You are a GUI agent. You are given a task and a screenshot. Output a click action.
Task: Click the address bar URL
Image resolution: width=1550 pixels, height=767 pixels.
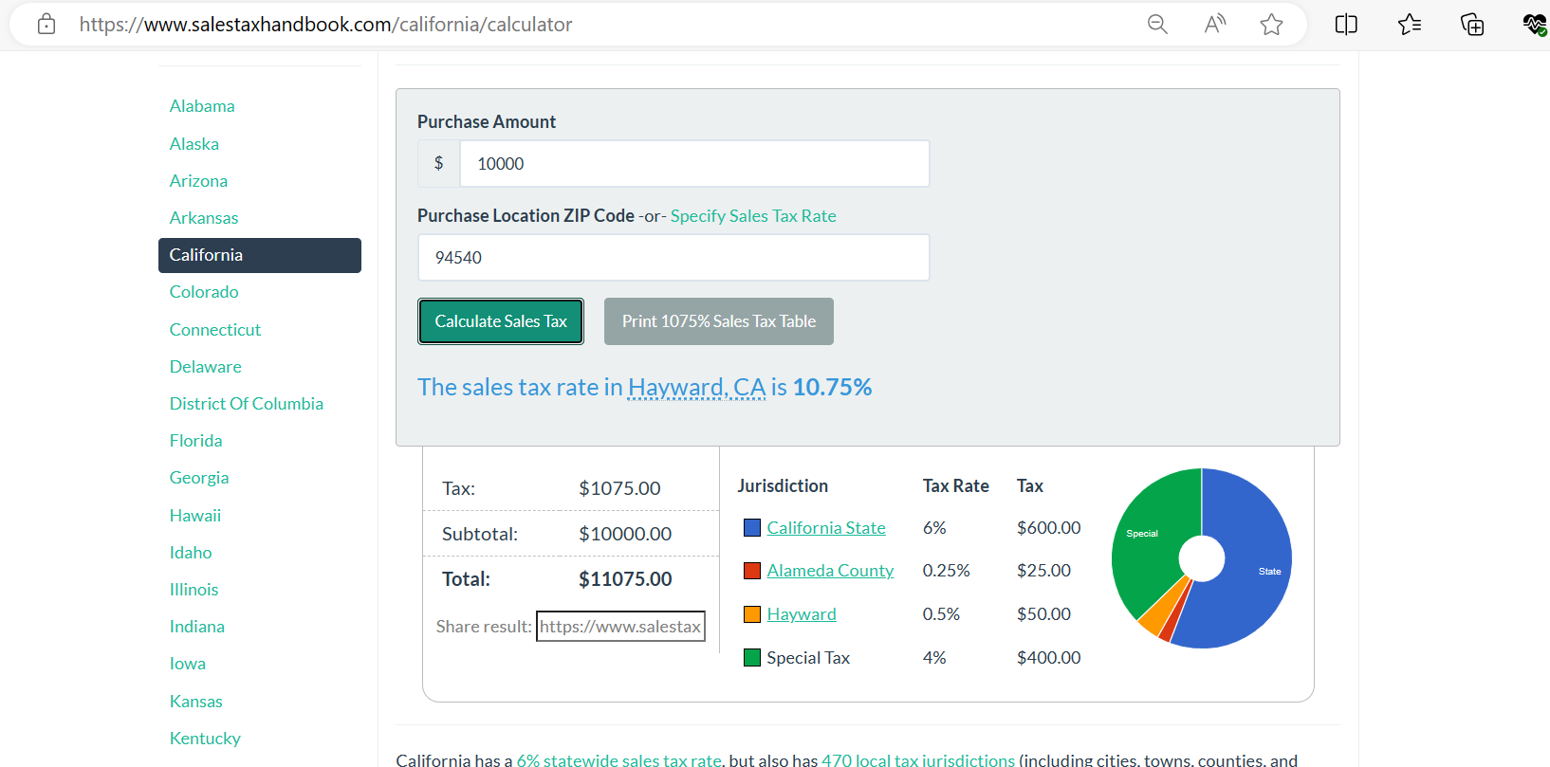tap(325, 25)
